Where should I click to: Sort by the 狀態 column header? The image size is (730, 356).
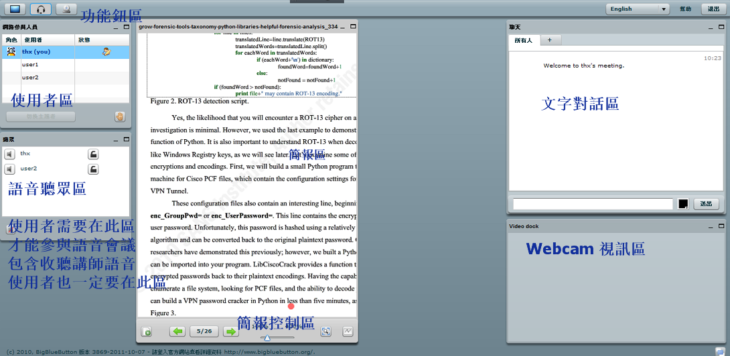(x=102, y=40)
